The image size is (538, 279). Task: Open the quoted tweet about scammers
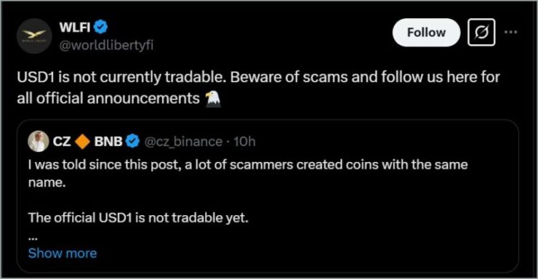(268, 196)
